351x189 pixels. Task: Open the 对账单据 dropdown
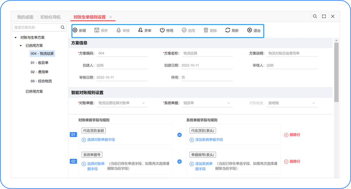pyautogui.click(x=122, y=103)
